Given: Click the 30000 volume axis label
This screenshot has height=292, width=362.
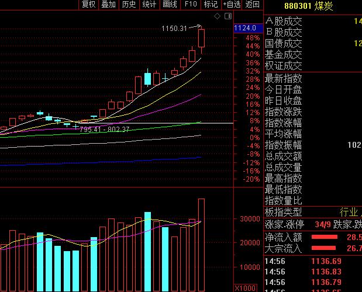Looking at the screenshot, I should point(250,219).
